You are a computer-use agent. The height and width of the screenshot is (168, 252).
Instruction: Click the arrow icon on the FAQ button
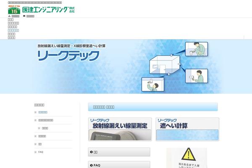(x=92, y=165)
